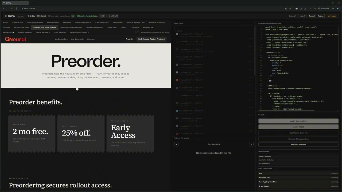Filter by the 12 MEDIUM severity badge
The image size is (342, 192).
click(x=113, y=16)
